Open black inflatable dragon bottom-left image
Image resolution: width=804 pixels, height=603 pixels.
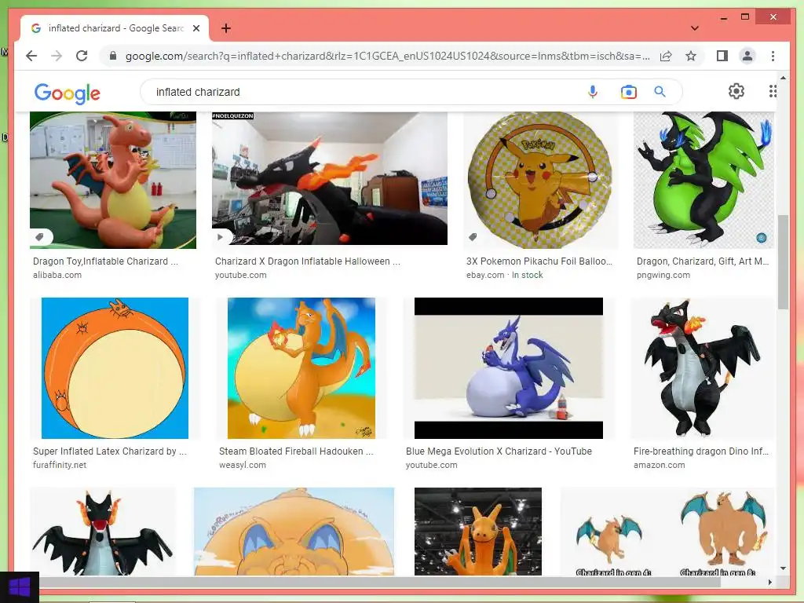tap(103, 532)
